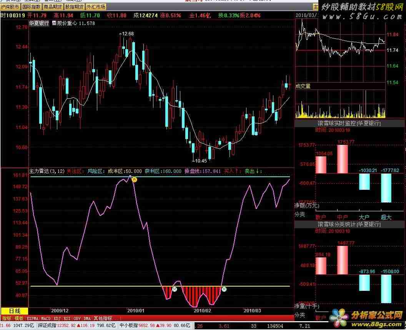The height and width of the screenshot is (330, 406).
Task: Switch to 外汇市场 tab
Action: pyautogui.click(x=96, y=7)
